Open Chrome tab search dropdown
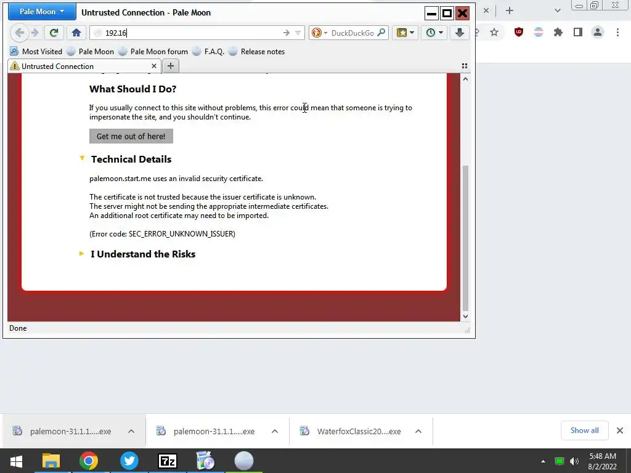This screenshot has height=473, width=631. [557, 11]
